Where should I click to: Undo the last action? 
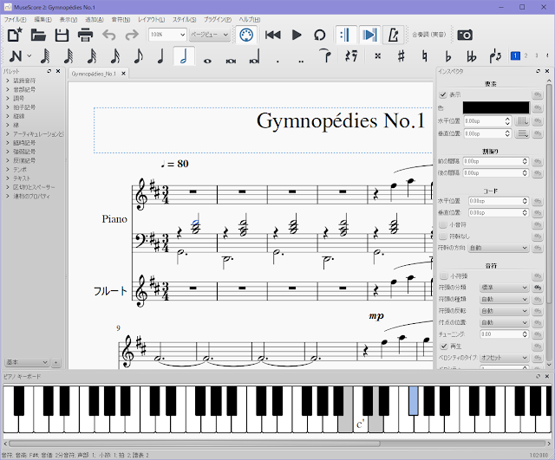pyautogui.click(x=109, y=35)
